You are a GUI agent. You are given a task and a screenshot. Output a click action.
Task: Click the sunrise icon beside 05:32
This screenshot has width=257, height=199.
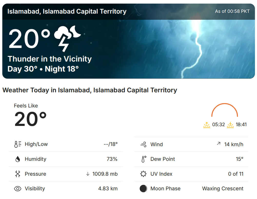point(207,125)
